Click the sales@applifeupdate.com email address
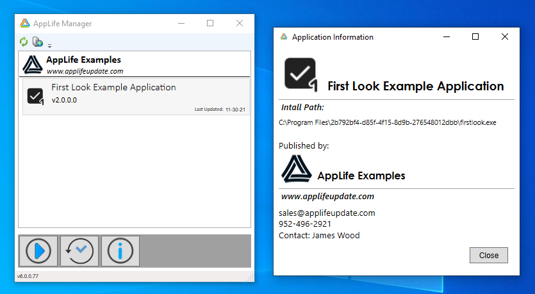Viewport: 535px width, 294px height. (x=327, y=213)
